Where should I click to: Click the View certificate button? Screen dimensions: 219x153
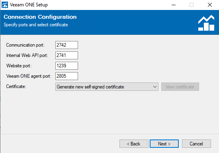pos(180,87)
